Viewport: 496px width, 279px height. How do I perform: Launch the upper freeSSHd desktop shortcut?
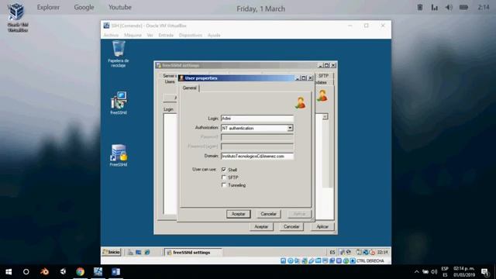pos(119,103)
